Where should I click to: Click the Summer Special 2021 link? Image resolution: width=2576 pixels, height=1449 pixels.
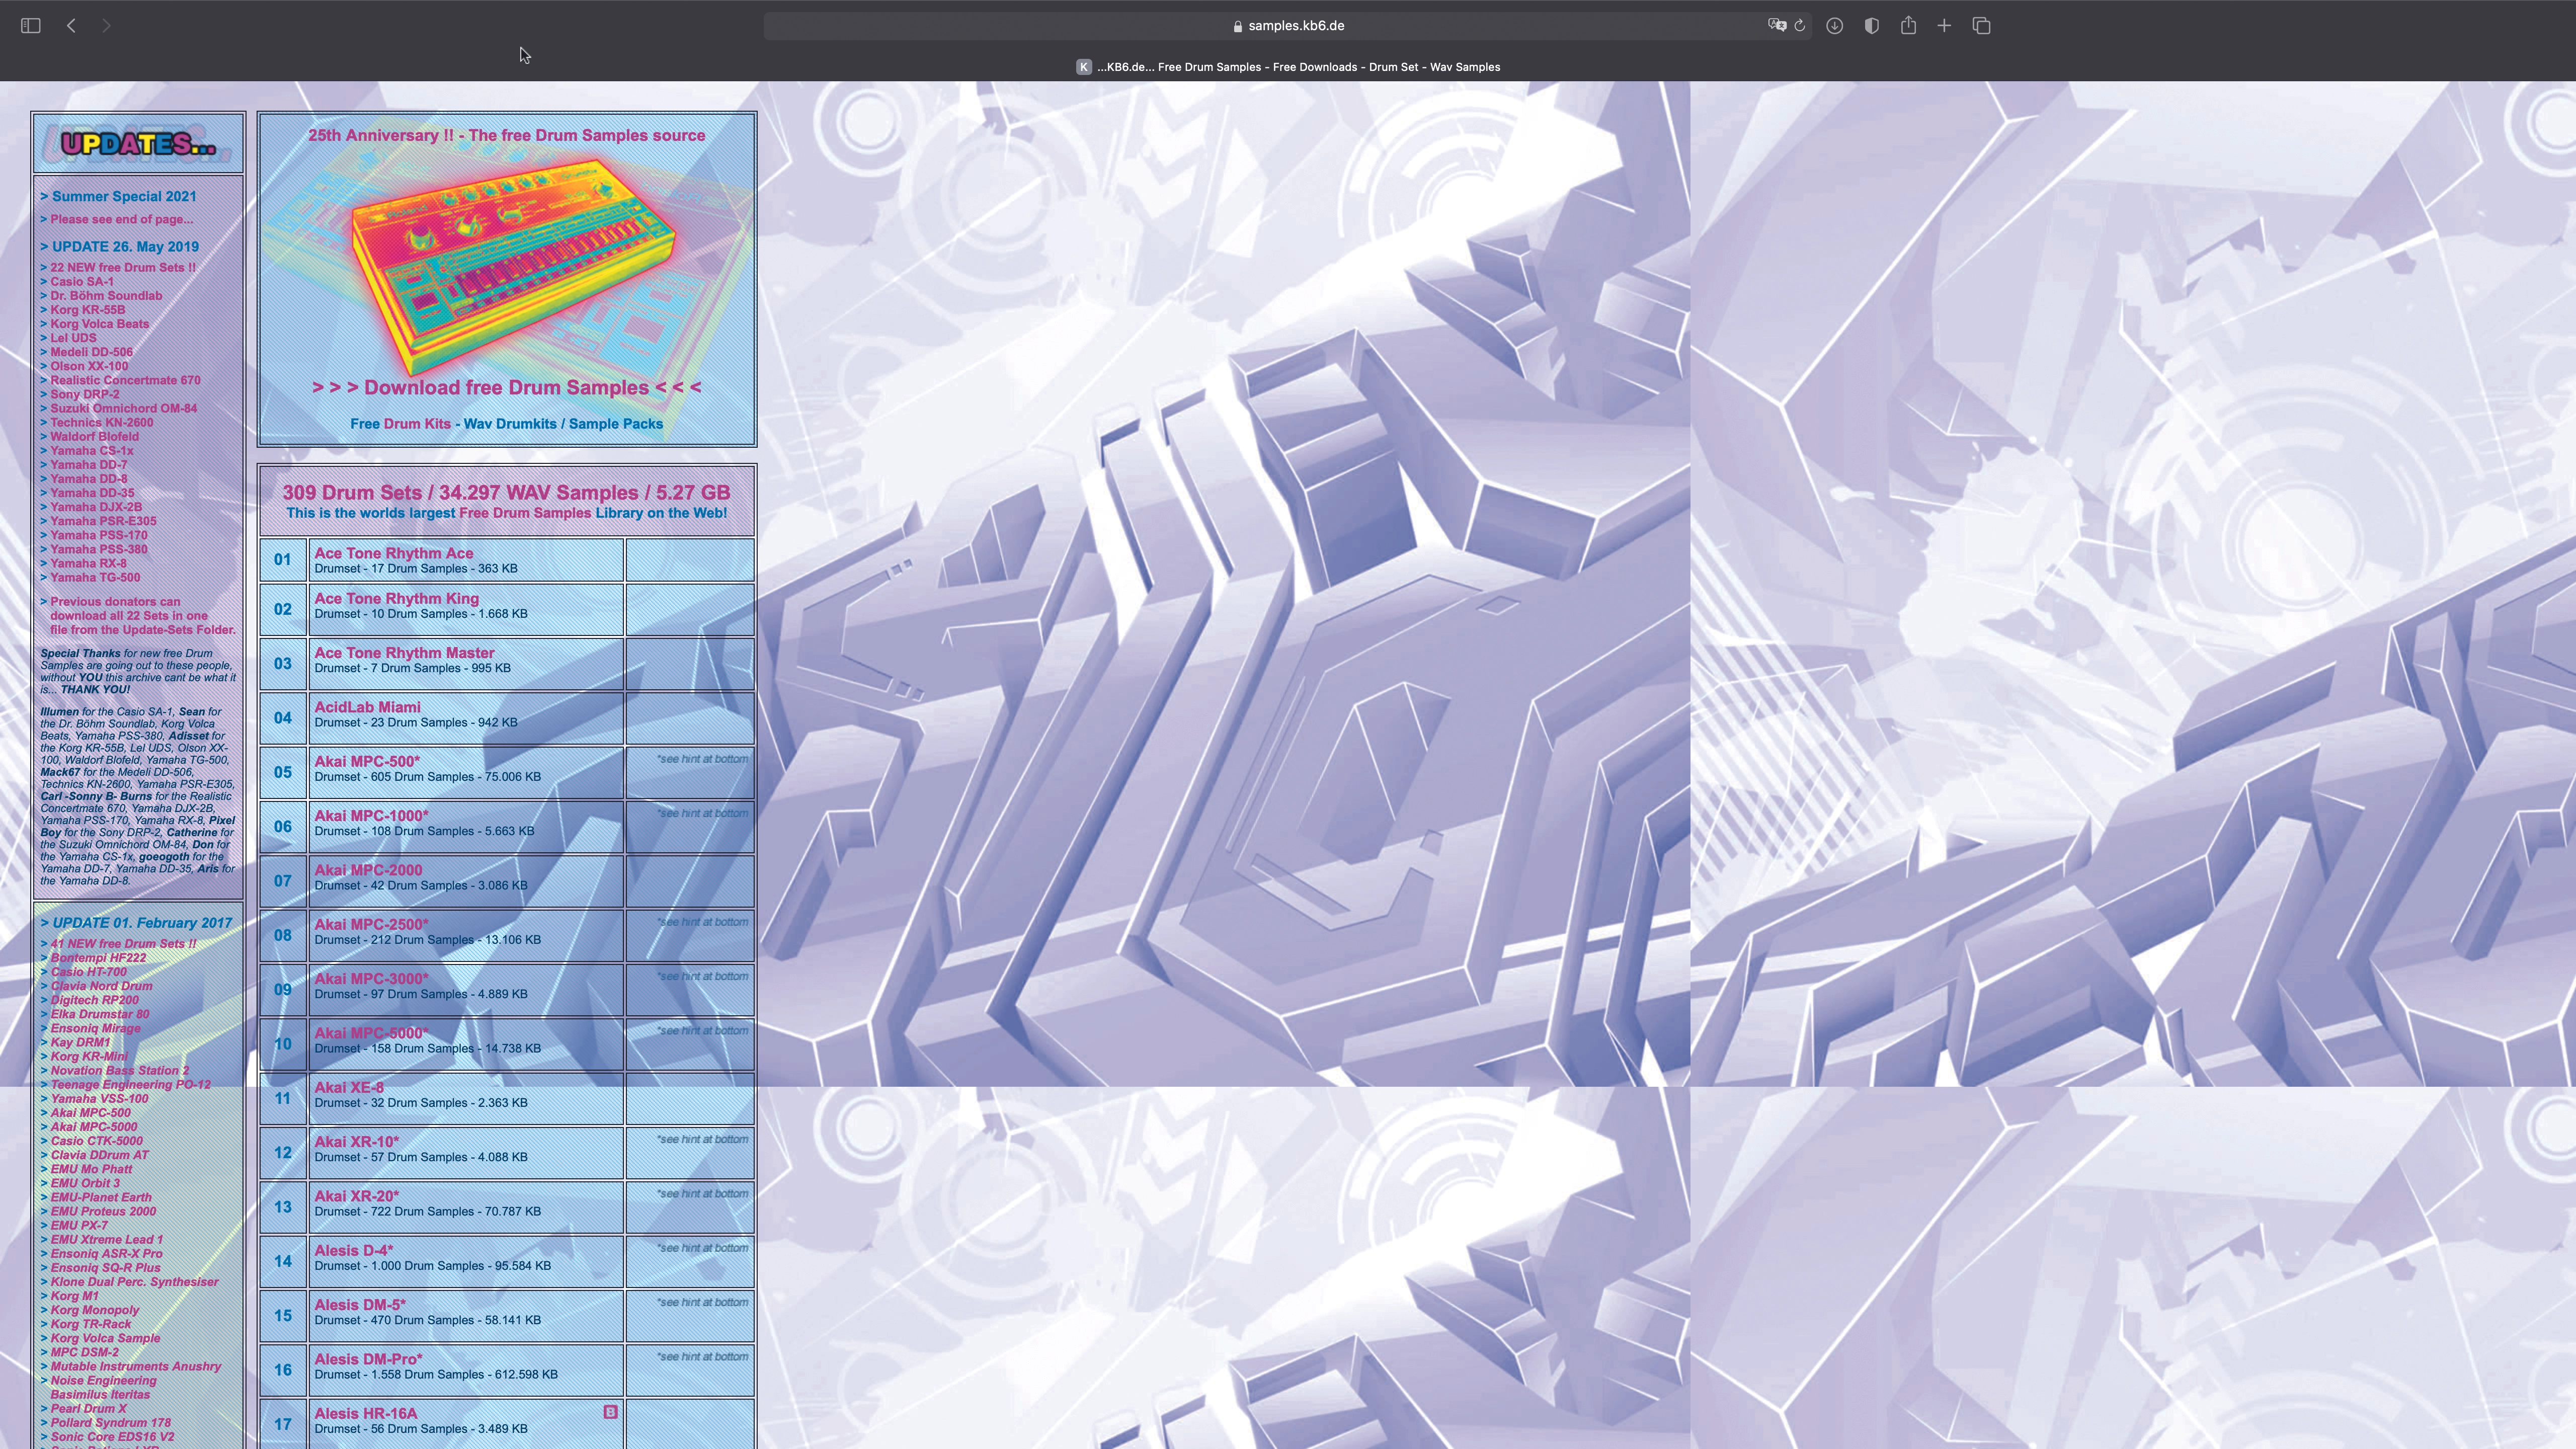tap(123, 196)
